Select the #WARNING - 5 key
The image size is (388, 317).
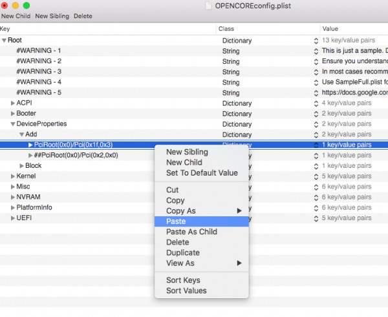39,92
